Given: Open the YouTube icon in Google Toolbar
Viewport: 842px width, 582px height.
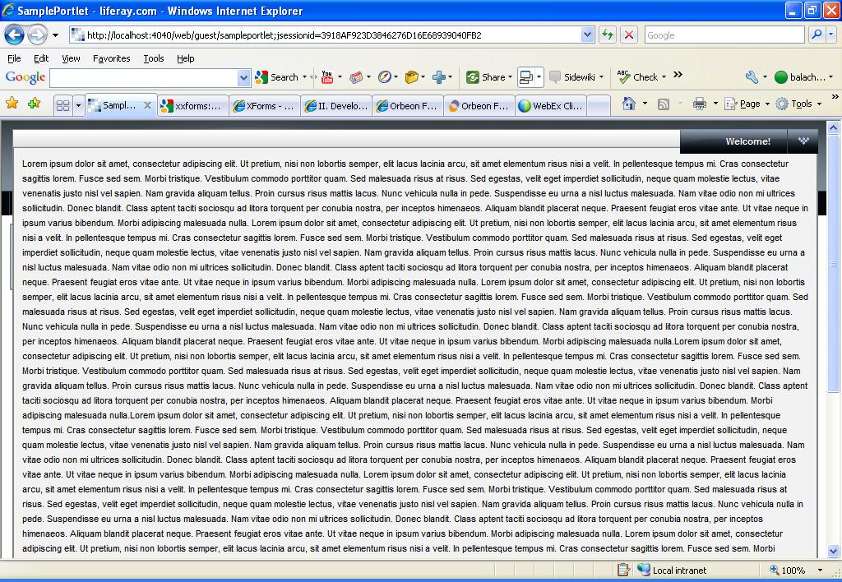Looking at the screenshot, I should click(326, 77).
